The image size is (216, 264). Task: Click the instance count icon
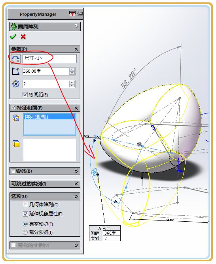pos(16,84)
